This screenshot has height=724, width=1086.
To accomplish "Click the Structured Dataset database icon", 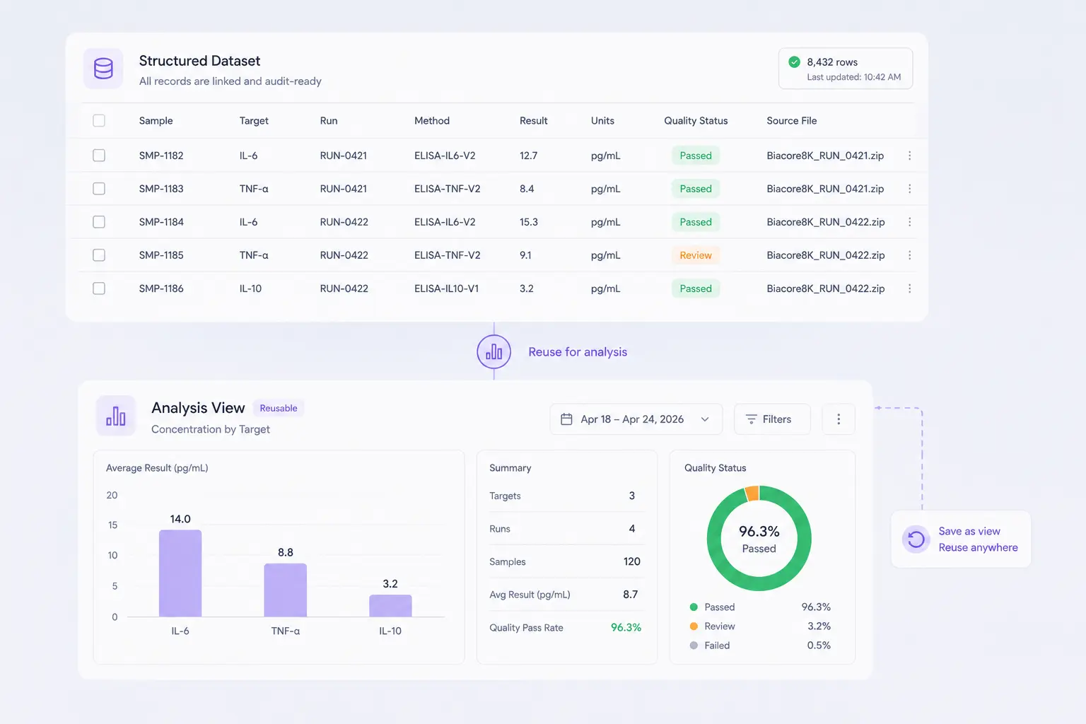I will click(x=103, y=69).
